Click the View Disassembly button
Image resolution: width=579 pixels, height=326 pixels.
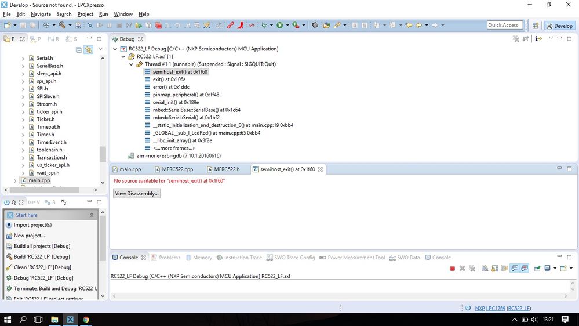click(137, 194)
